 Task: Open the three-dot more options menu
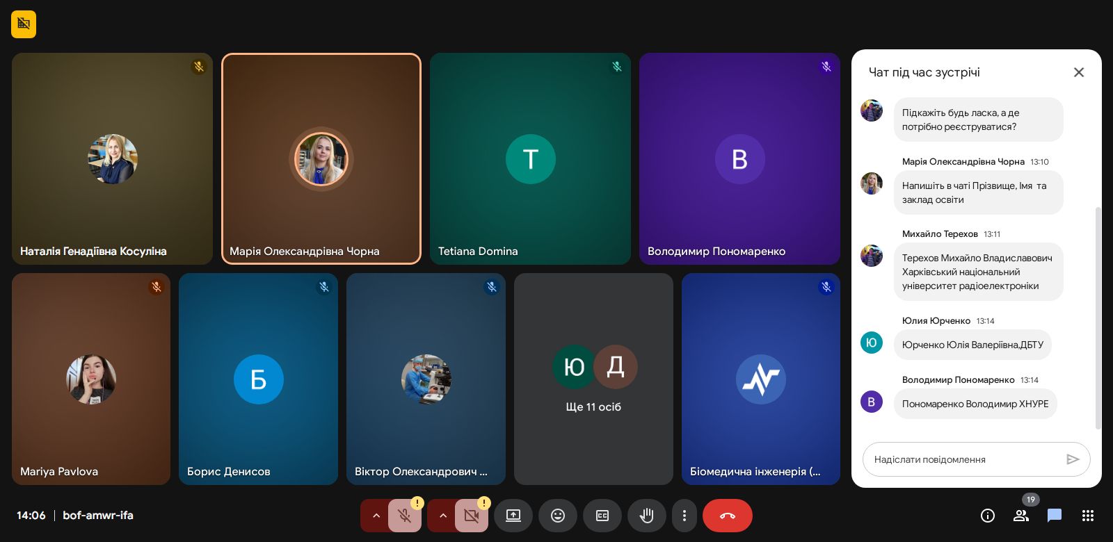pyautogui.click(x=684, y=516)
